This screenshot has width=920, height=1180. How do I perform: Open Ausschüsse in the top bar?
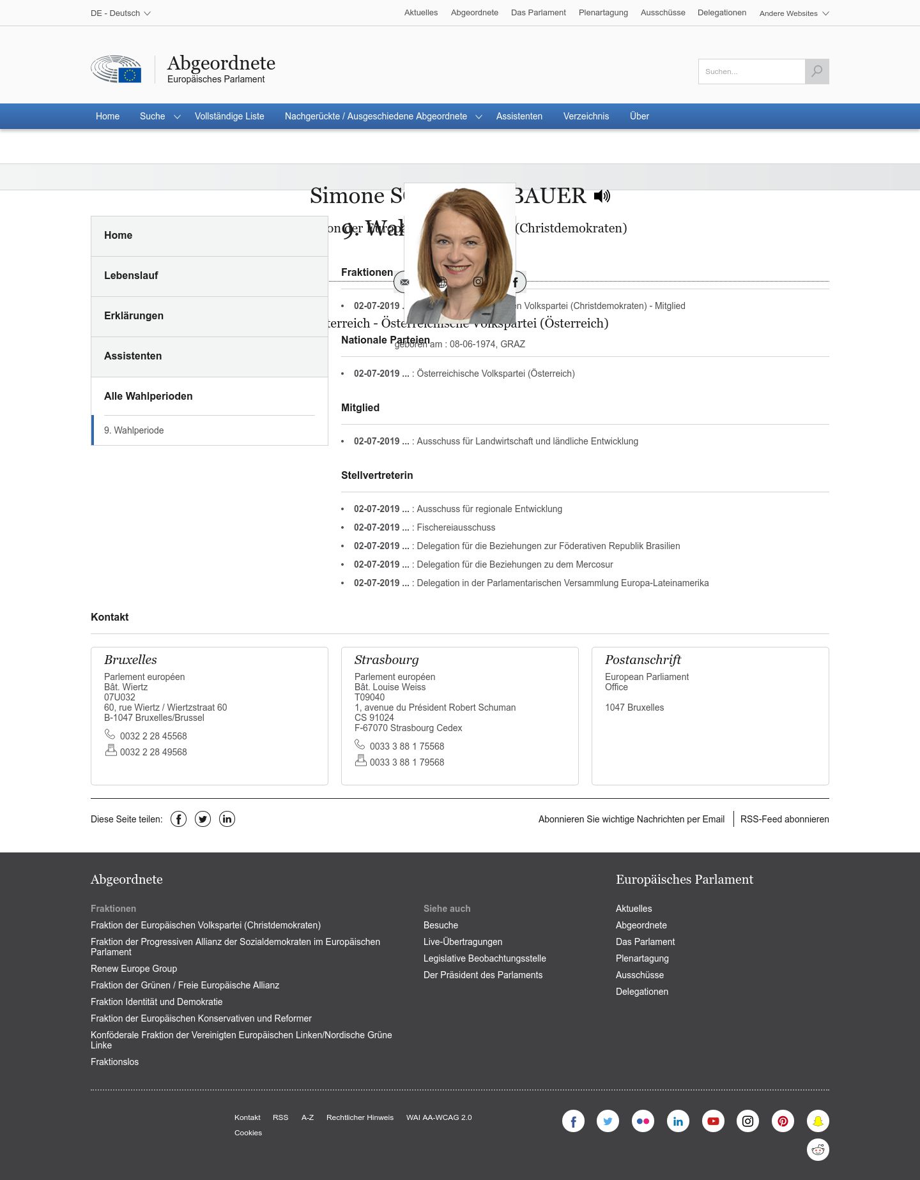pos(663,13)
